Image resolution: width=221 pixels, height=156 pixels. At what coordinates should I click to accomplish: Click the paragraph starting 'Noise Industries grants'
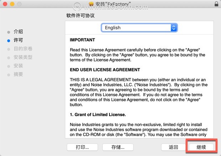click(139, 130)
